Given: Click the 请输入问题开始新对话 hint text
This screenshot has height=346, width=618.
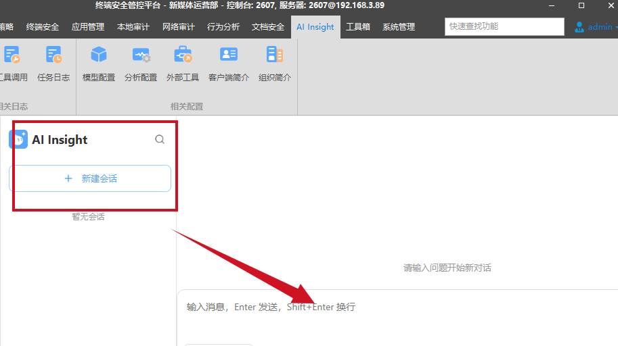Looking at the screenshot, I should pos(447,268).
